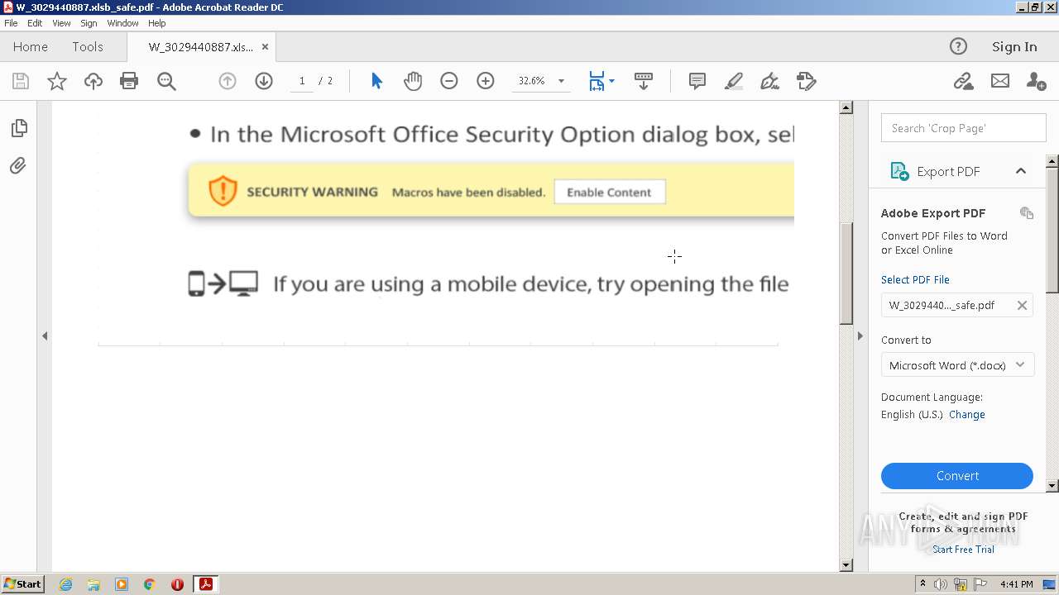Image resolution: width=1059 pixels, height=595 pixels.
Task: Collapse right tools pane arrow
Action: tap(860, 336)
